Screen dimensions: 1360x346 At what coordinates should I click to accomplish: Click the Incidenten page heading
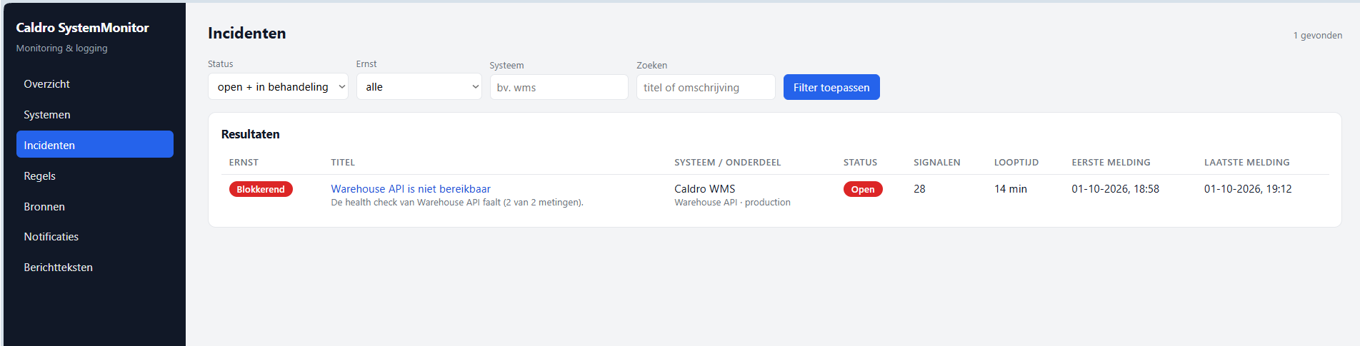pyautogui.click(x=246, y=33)
